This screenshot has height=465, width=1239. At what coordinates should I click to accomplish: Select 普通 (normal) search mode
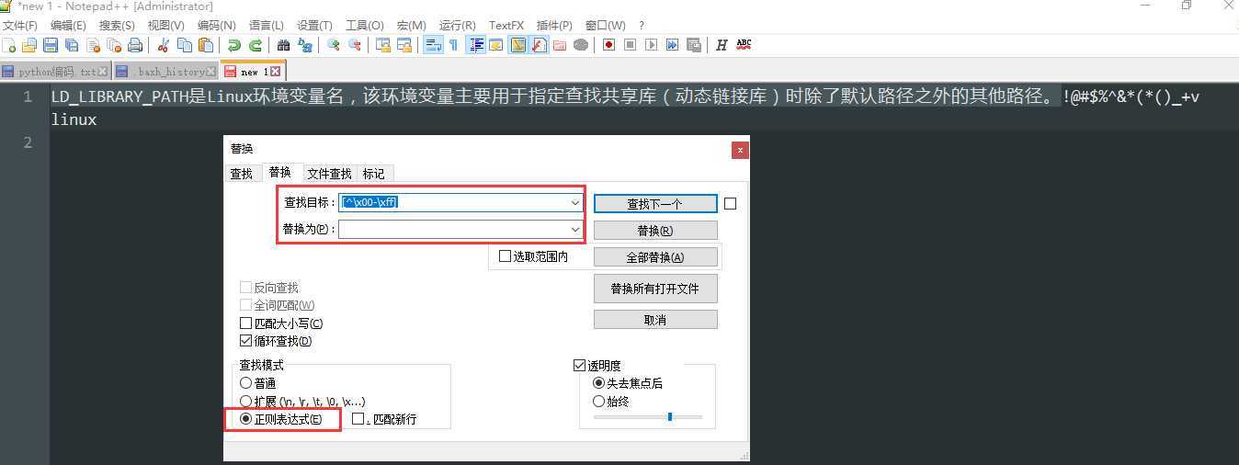[x=245, y=383]
